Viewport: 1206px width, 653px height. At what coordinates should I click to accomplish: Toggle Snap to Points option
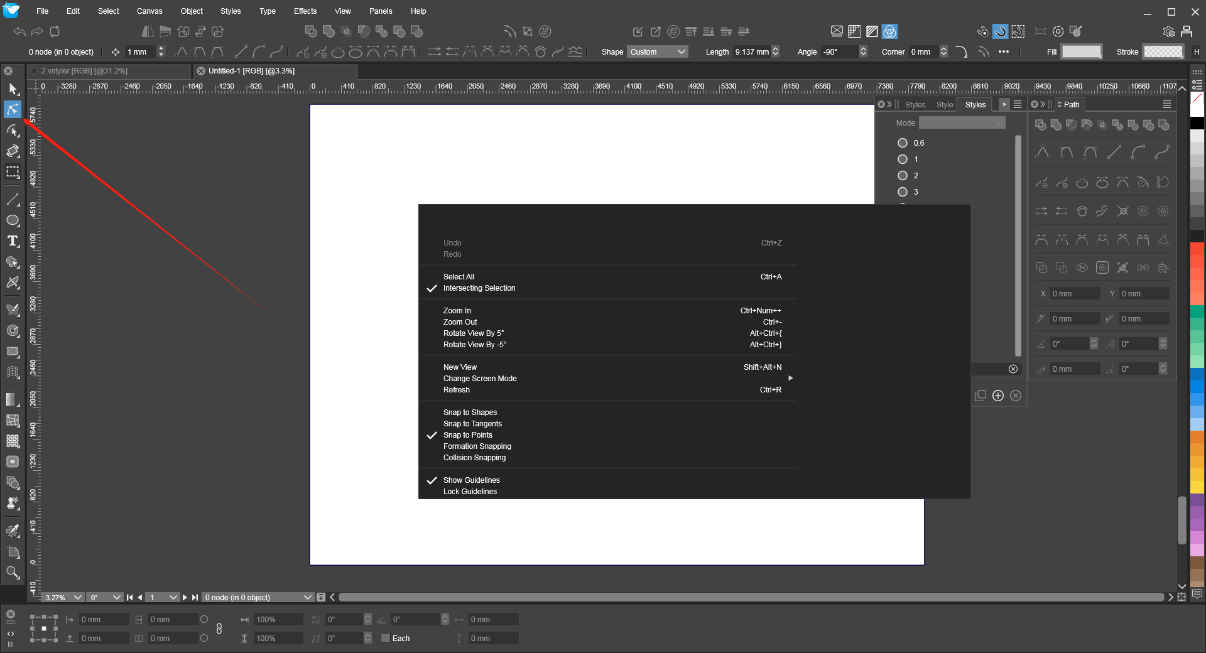click(x=468, y=435)
